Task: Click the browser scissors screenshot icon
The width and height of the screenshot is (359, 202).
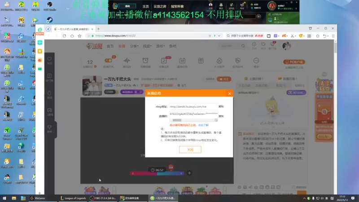Action: coord(293,36)
